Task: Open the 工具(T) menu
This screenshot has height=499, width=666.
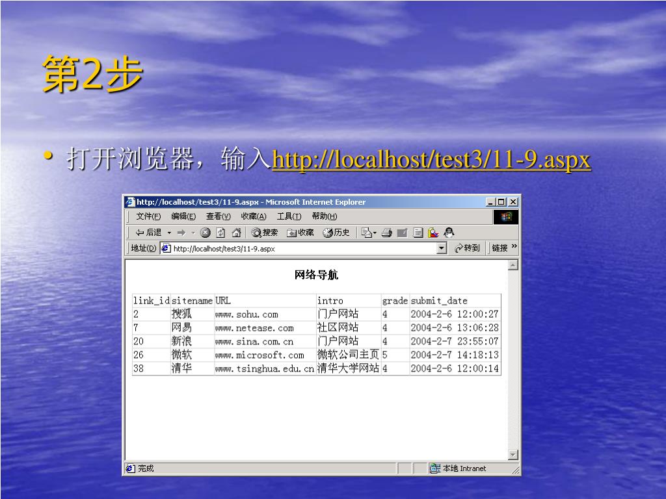Action: [289, 216]
